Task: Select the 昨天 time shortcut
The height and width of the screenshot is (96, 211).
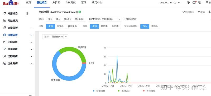Action: [58, 19]
